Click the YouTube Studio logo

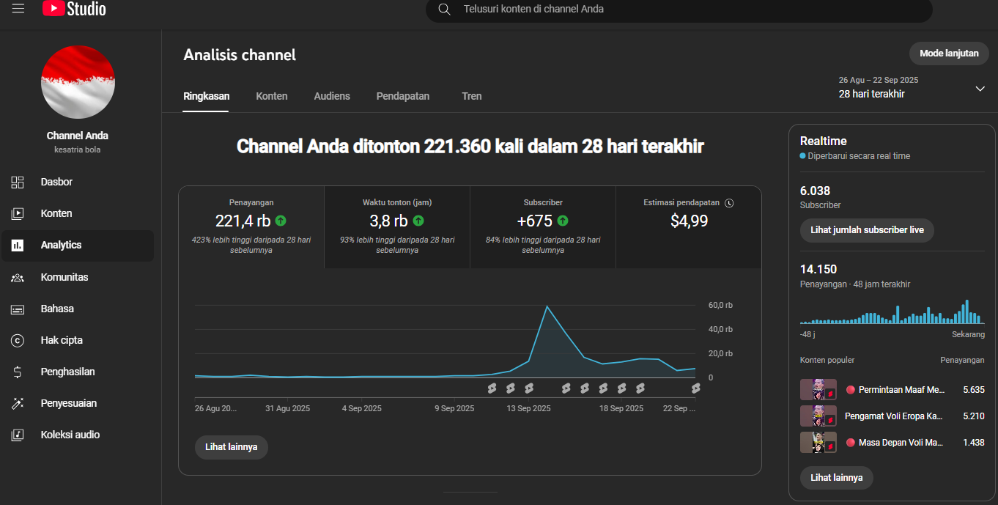(74, 9)
